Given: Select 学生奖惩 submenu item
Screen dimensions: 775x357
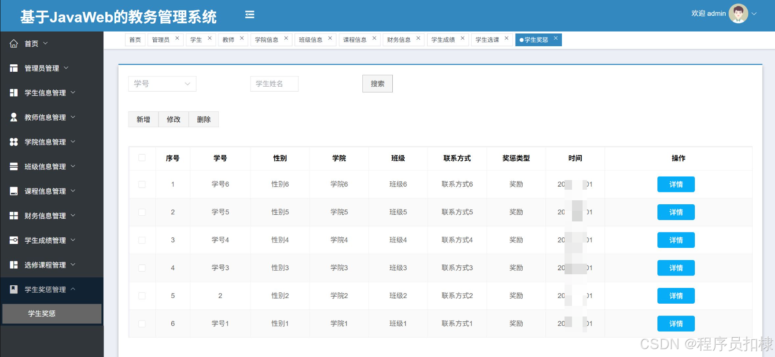Looking at the screenshot, I should pyautogui.click(x=52, y=313).
